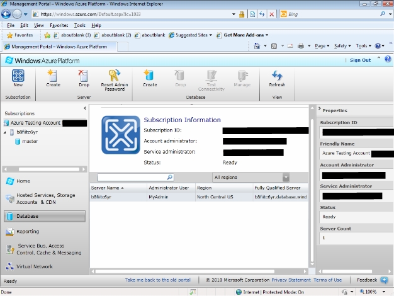The width and height of the screenshot is (394, 296).
Task: Click the portal help question mark icon
Action: pyautogui.click(x=388, y=59)
